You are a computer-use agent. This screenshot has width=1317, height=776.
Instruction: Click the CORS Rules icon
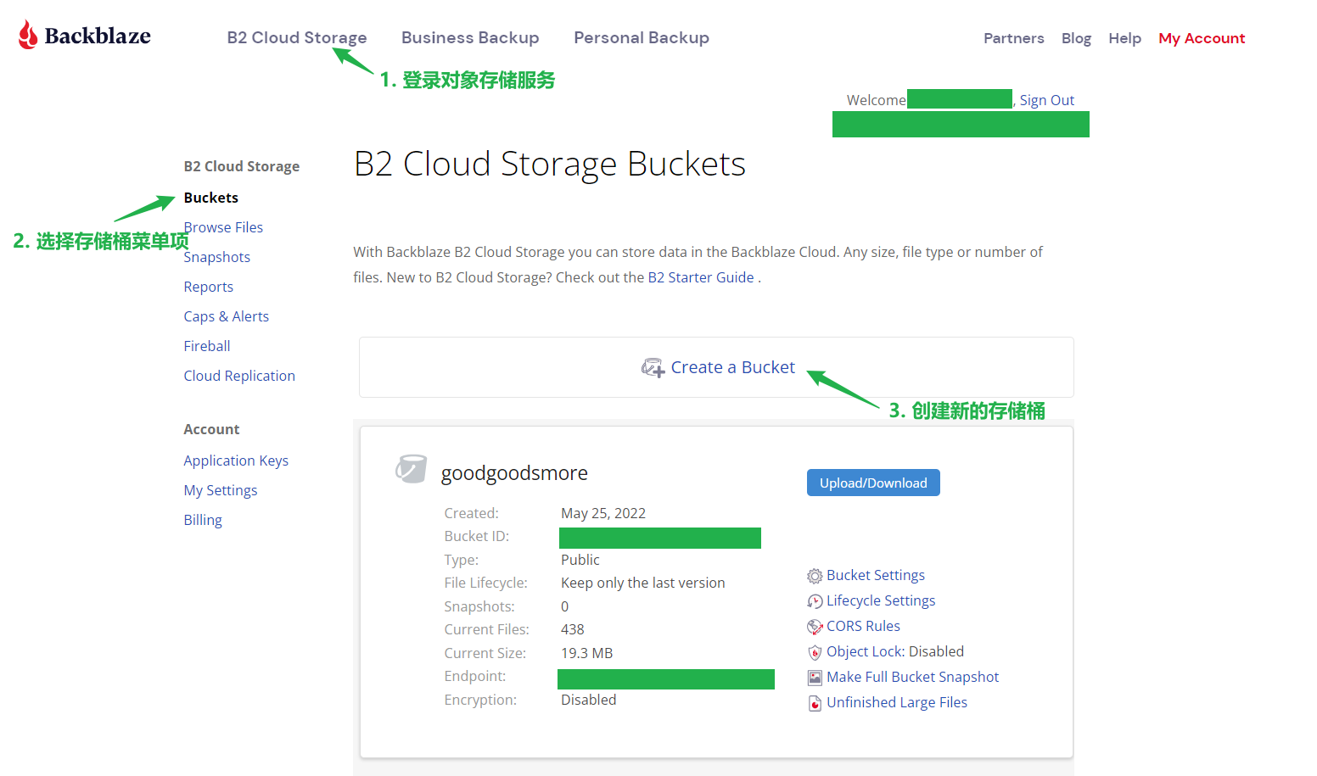[815, 627]
